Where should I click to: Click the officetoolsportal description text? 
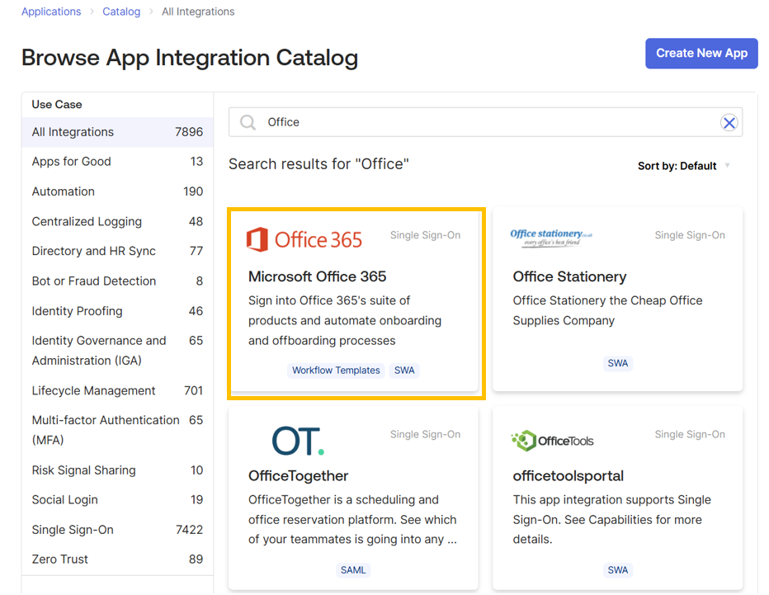[x=611, y=519]
